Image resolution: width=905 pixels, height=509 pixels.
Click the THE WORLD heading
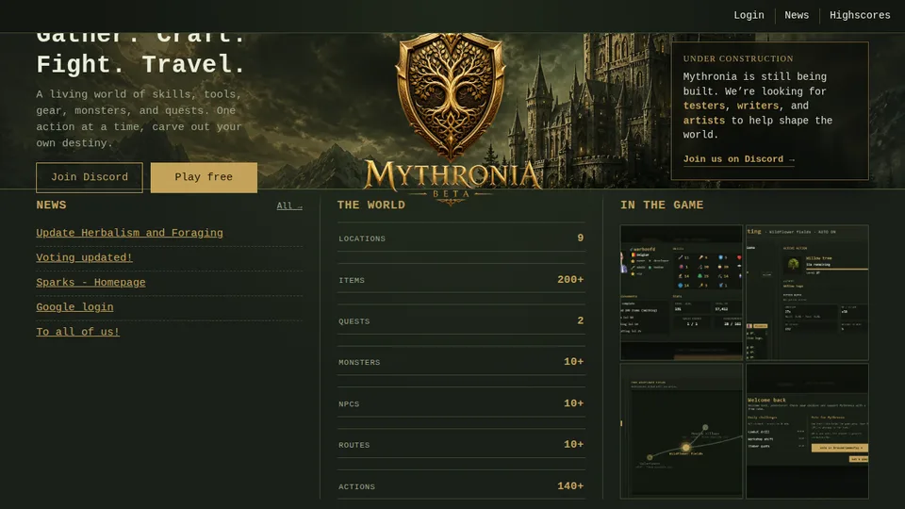click(371, 205)
